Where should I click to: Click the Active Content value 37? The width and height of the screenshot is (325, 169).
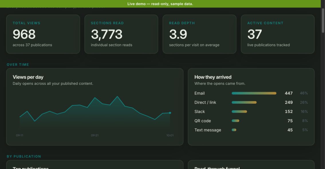255,34
